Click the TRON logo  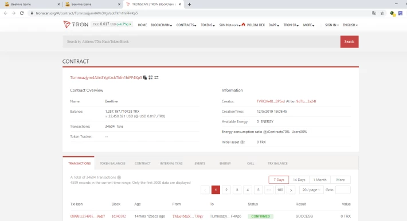76,25
